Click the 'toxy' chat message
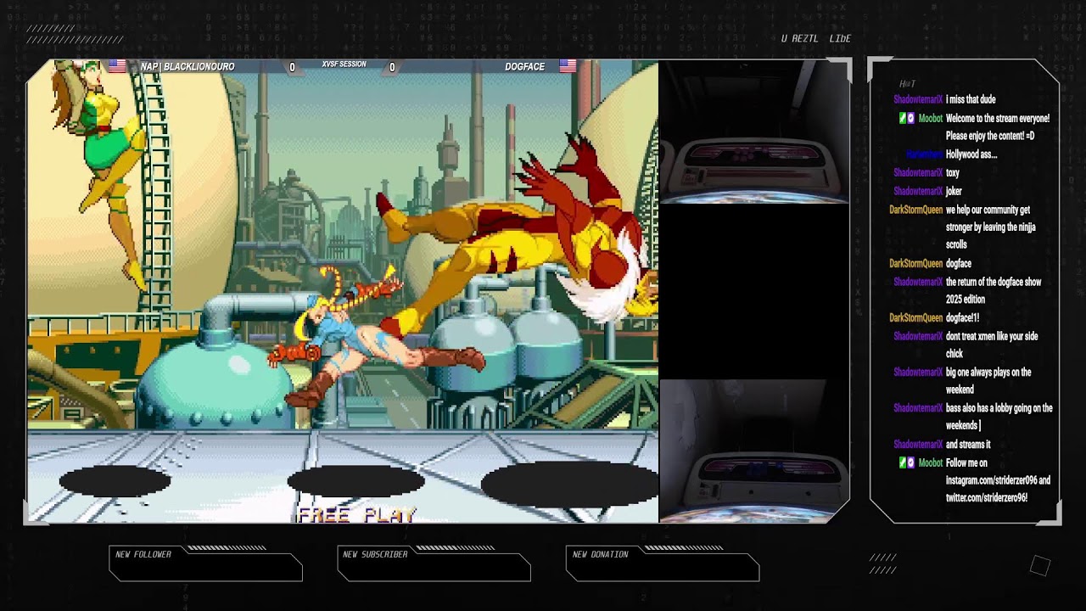 pyautogui.click(x=952, y=173)
